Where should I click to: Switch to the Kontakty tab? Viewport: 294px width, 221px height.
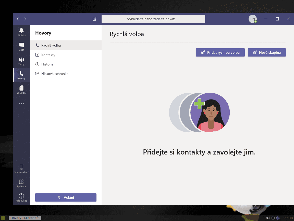tap(48, 54)
